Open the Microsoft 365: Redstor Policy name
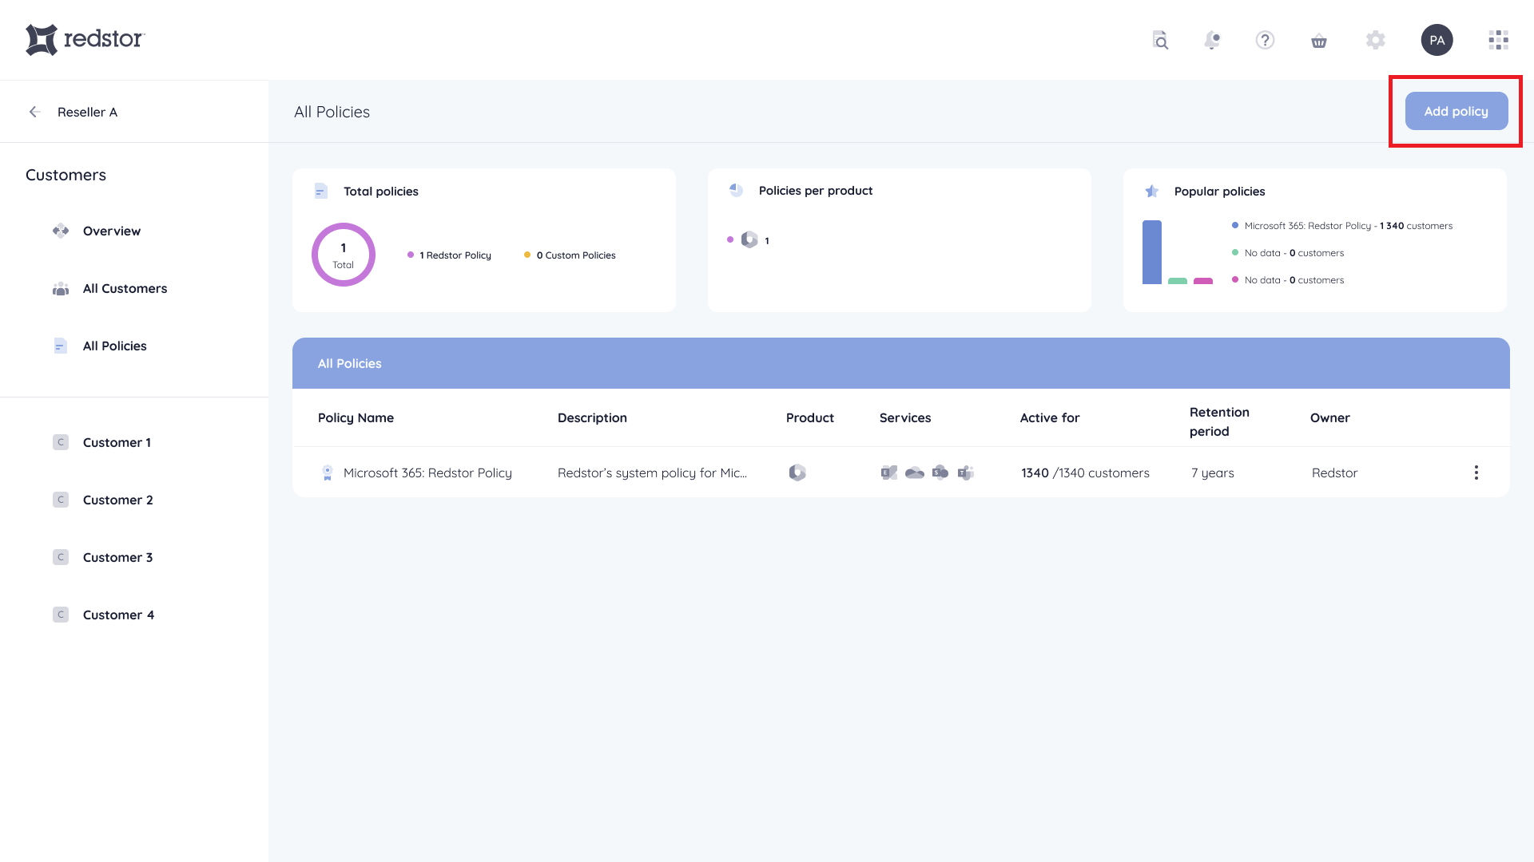1534x862 pixels. point(427,473)
